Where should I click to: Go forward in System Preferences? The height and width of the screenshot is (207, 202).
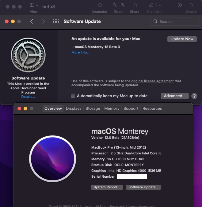click(44, 21)
